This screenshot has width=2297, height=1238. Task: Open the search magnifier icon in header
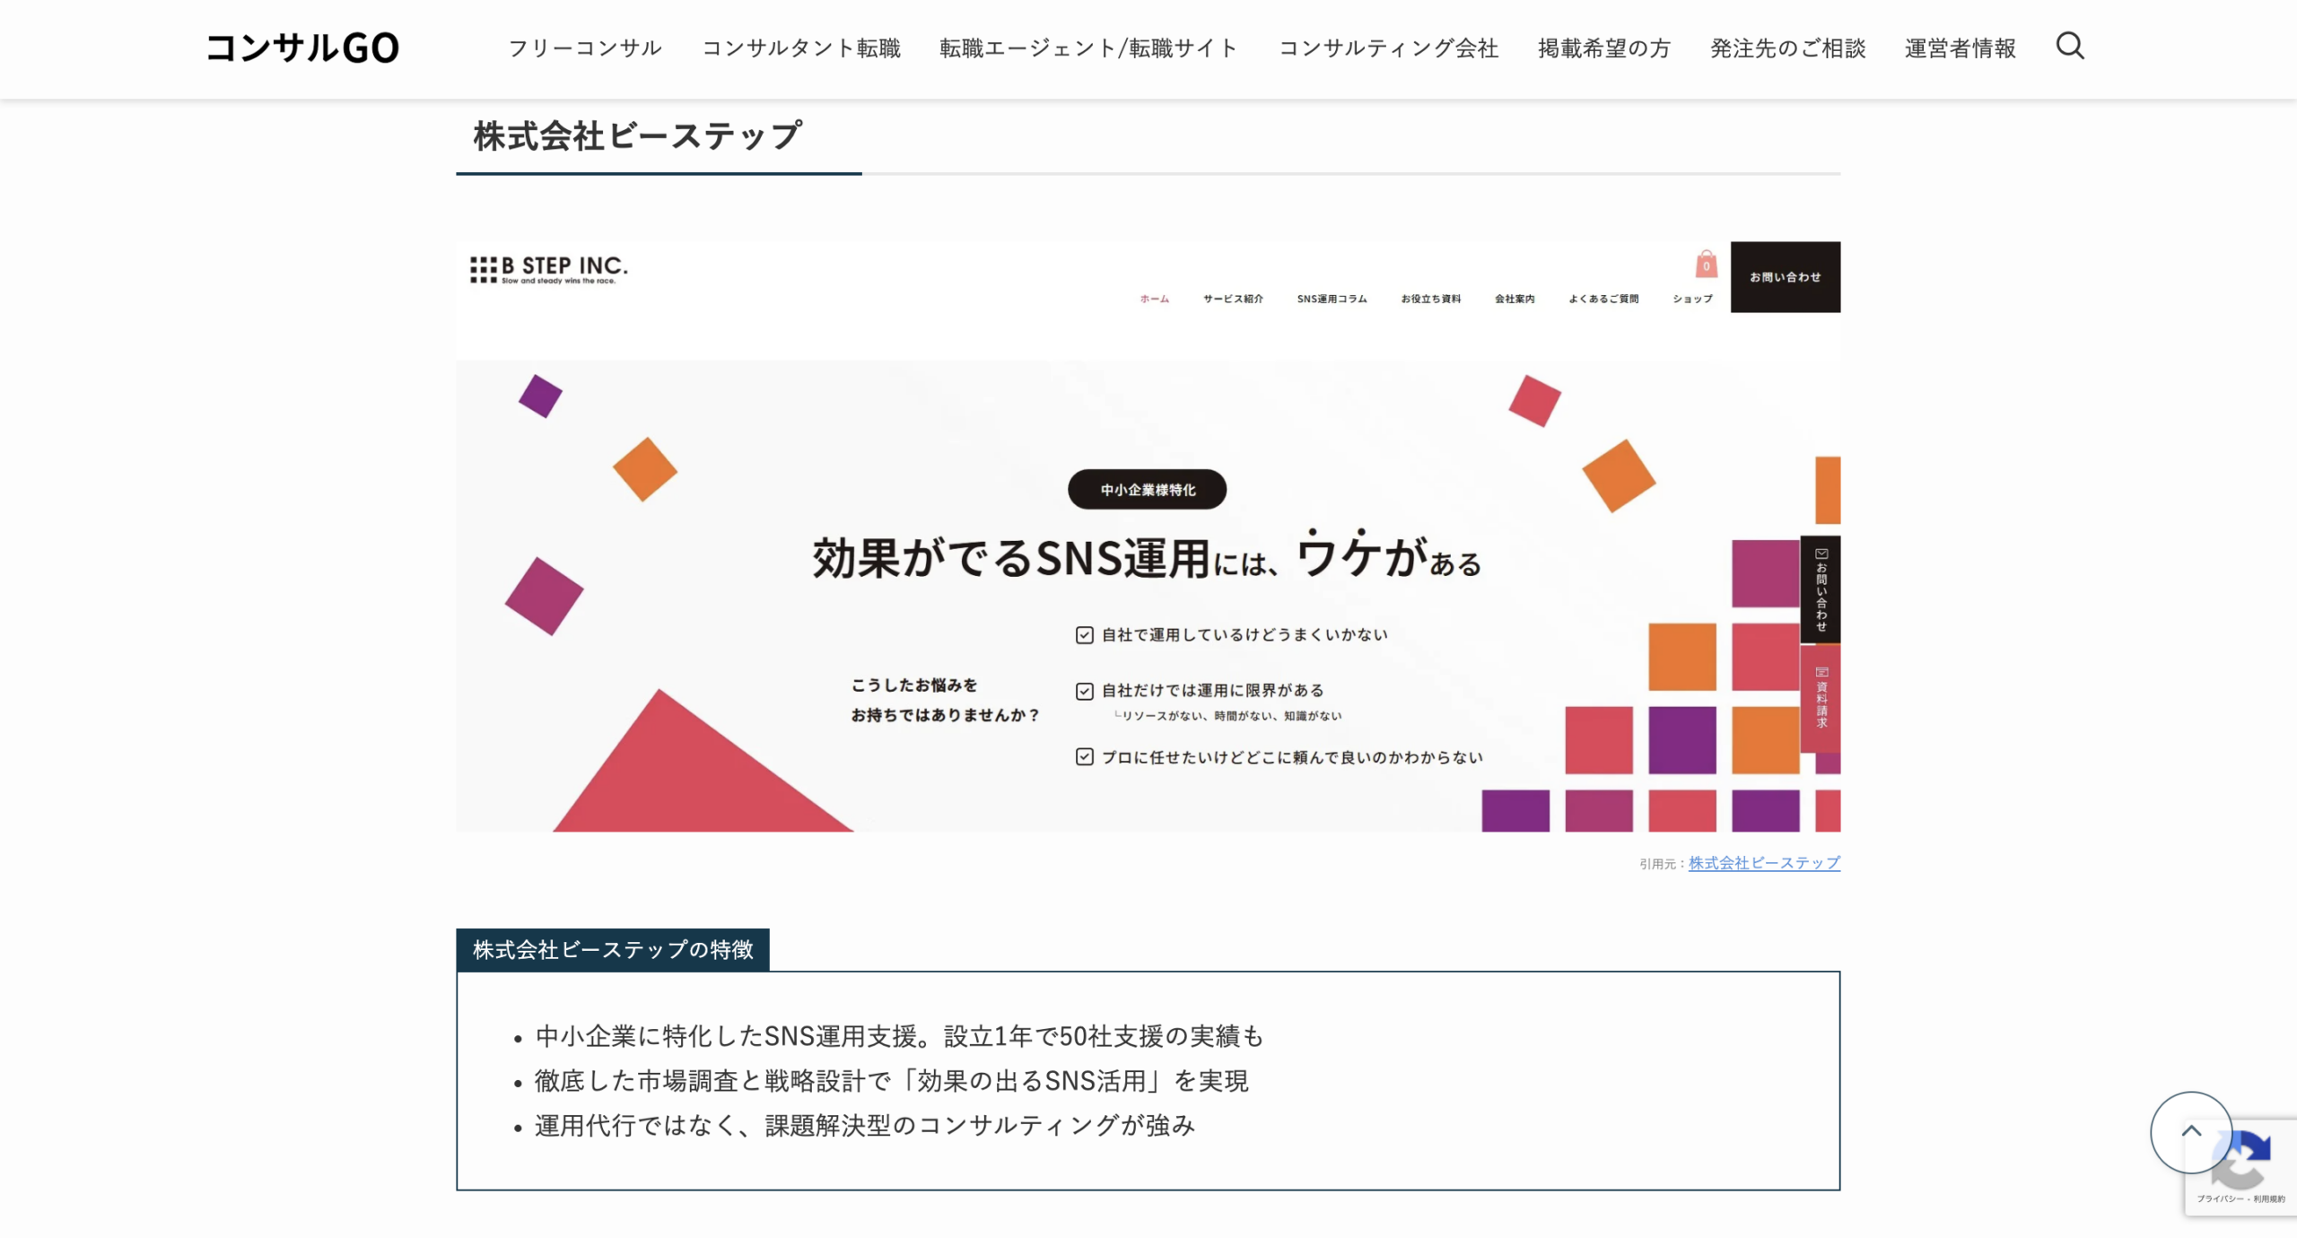(2070, 46)
